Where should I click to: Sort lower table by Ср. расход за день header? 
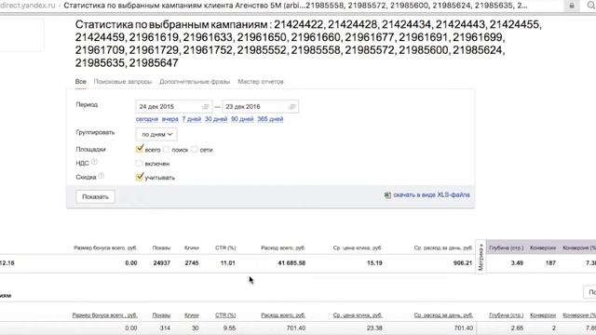(x=443, y=315)
